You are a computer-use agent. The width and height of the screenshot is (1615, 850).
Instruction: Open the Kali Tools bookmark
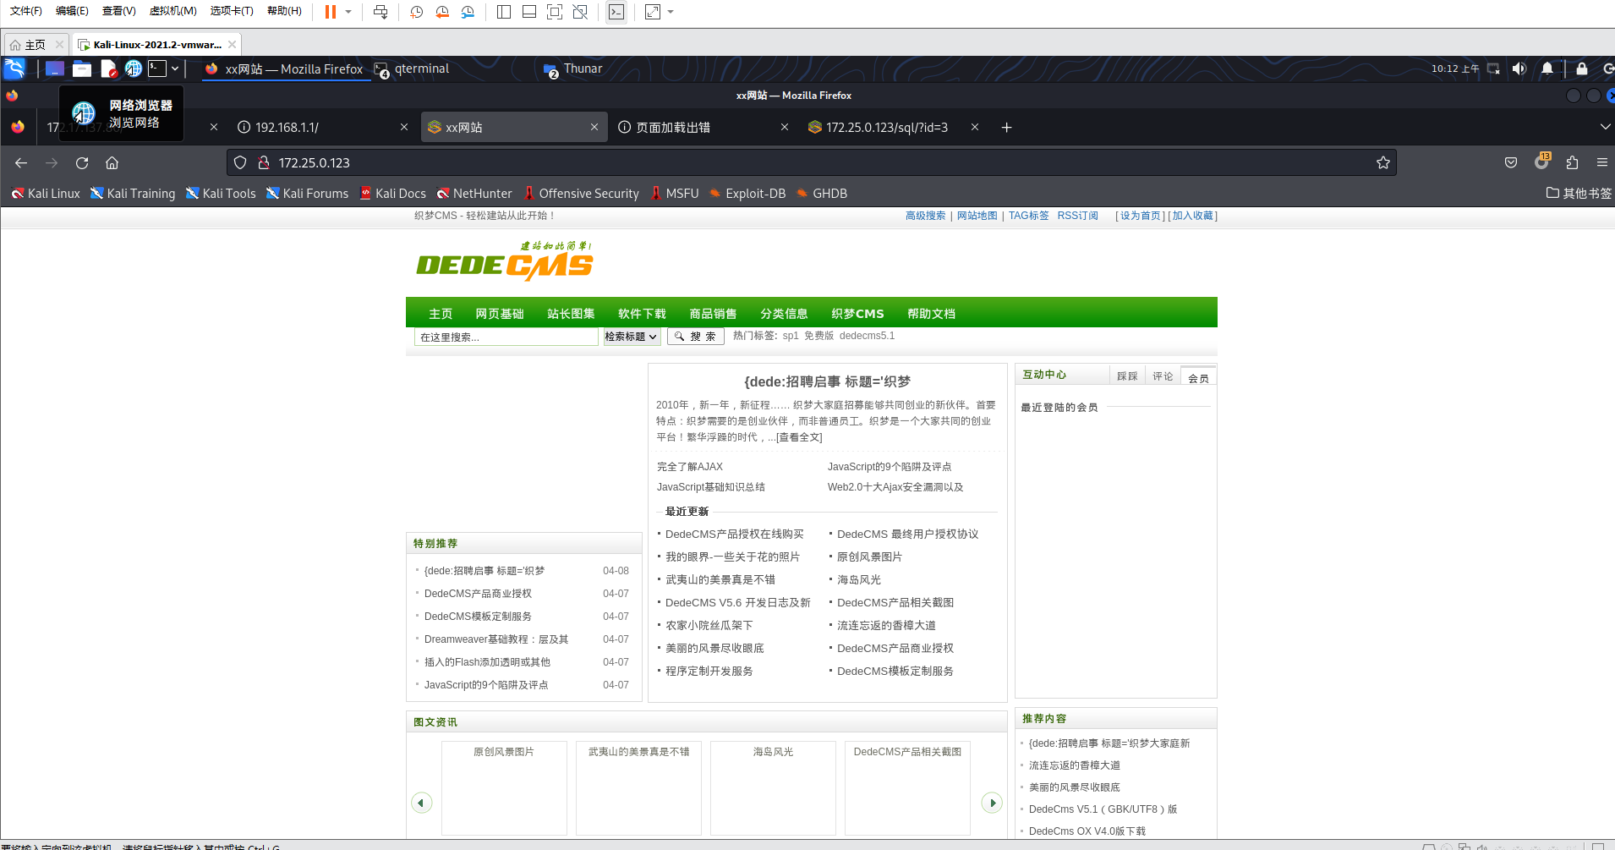[x=221, y=194]
